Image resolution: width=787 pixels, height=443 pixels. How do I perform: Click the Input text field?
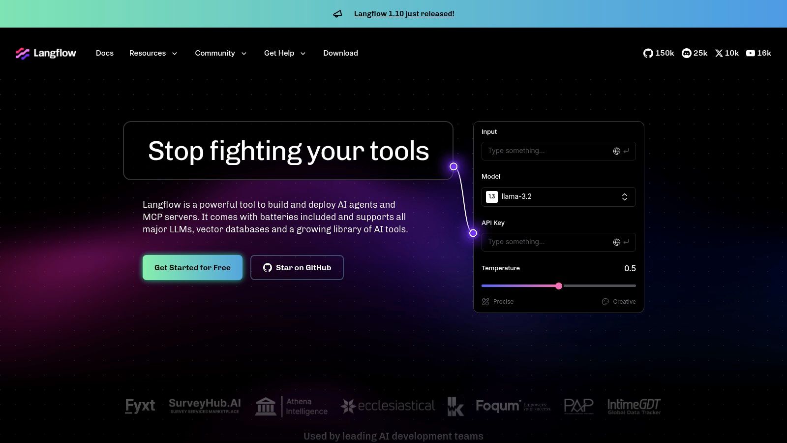(559, 151)
